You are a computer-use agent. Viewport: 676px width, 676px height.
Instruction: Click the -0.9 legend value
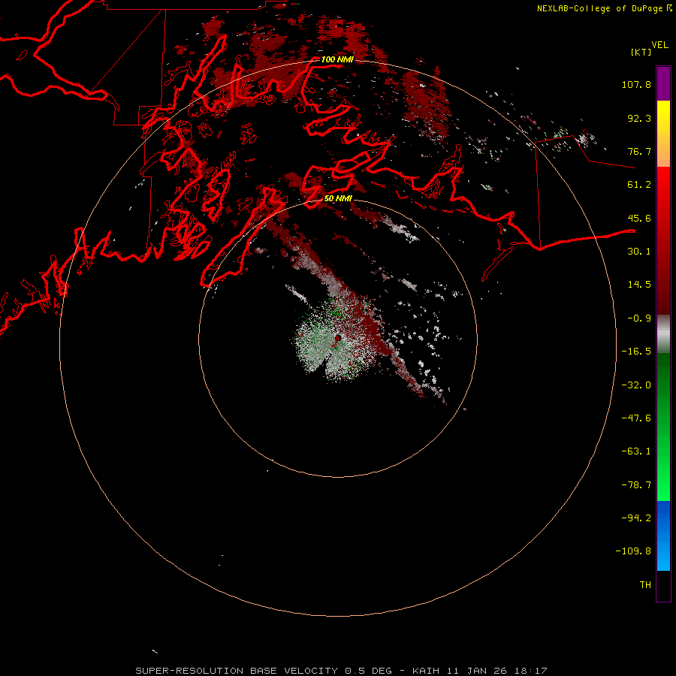(x=639, y=318)
